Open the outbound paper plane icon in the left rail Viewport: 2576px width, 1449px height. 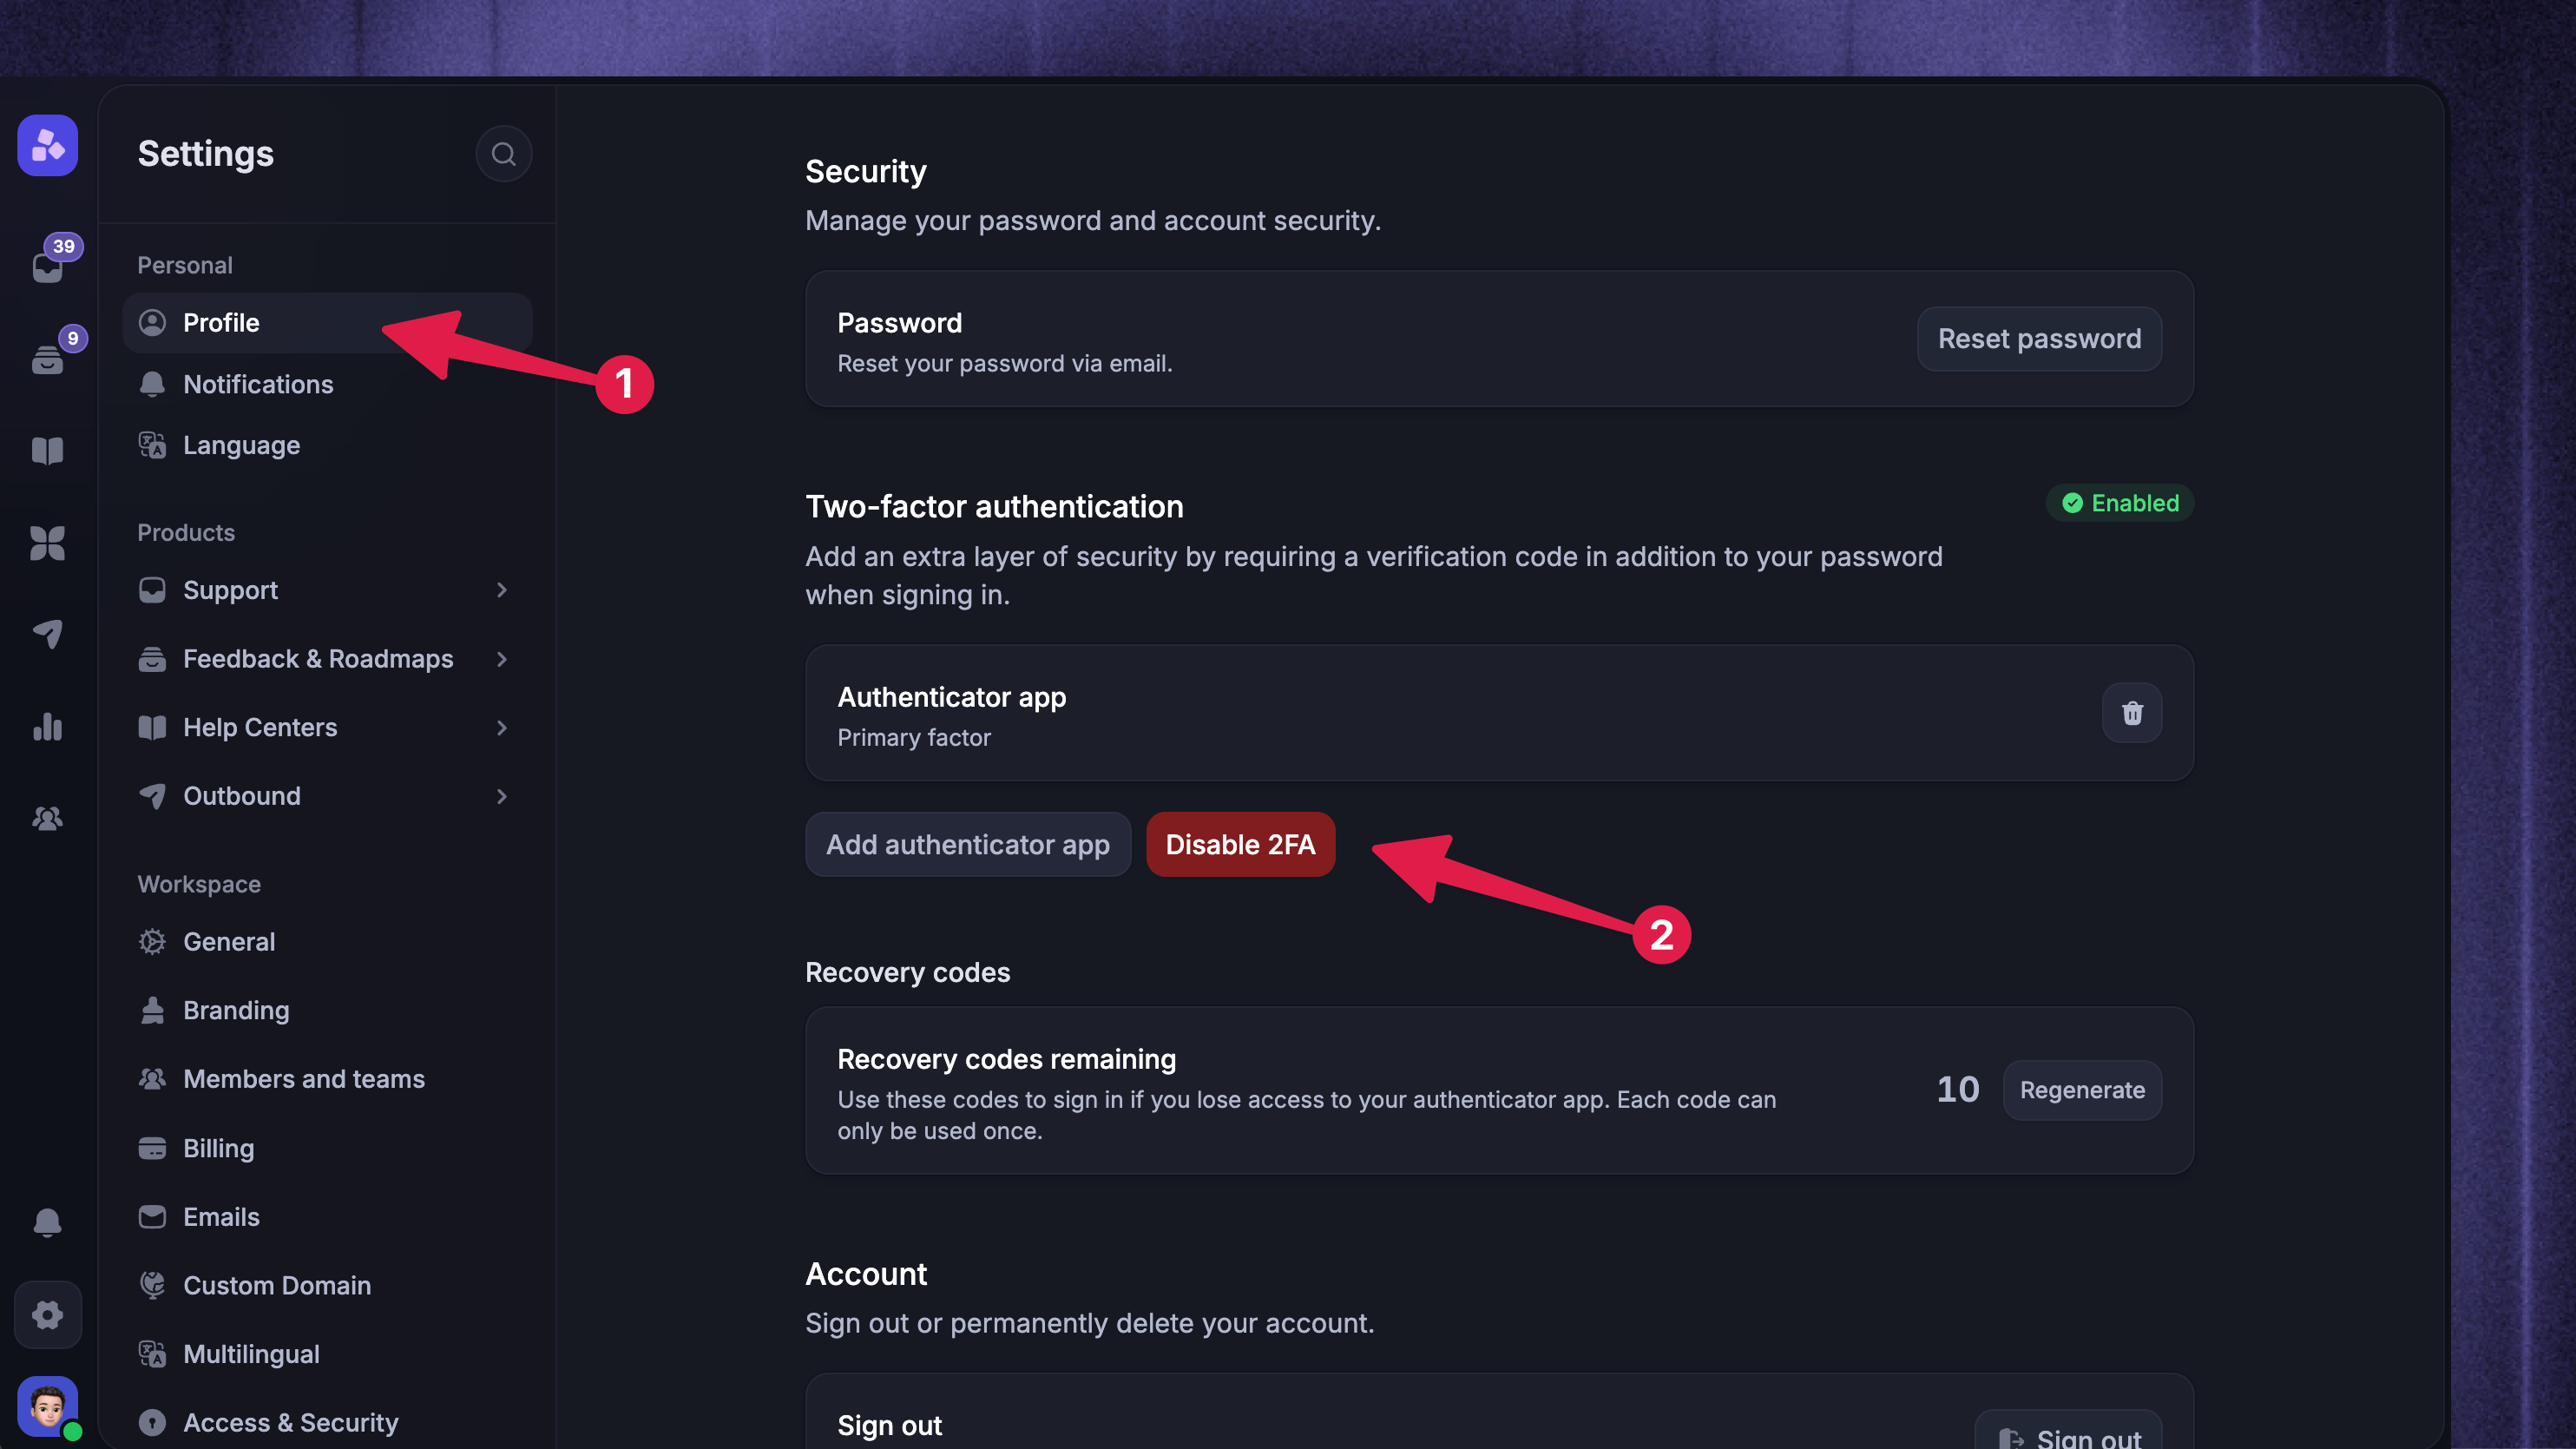coord(48,634)
